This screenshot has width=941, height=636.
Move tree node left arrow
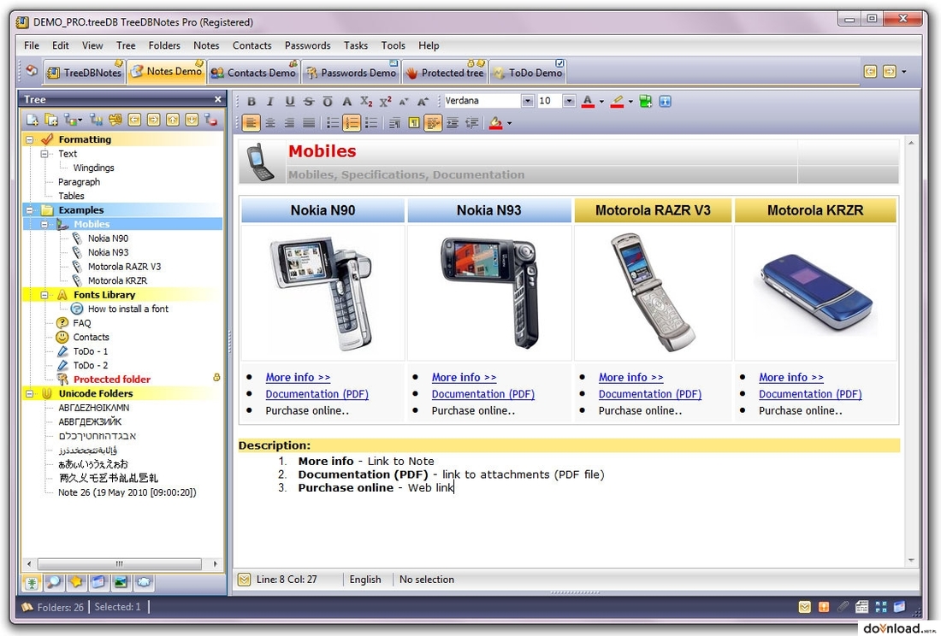coord(134,120)
